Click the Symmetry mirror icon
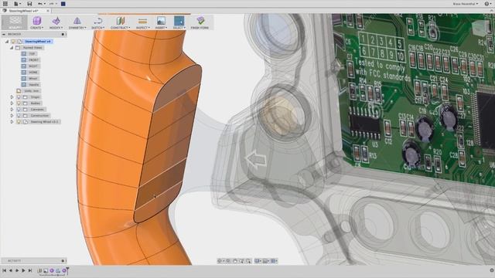Screen dimensions: 495x278 coord(77,21)
